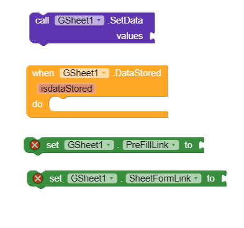244x228 pixels.
Task: Open GSheet1 dropdown in SheetFormLink set block
Action: (93, 178)
